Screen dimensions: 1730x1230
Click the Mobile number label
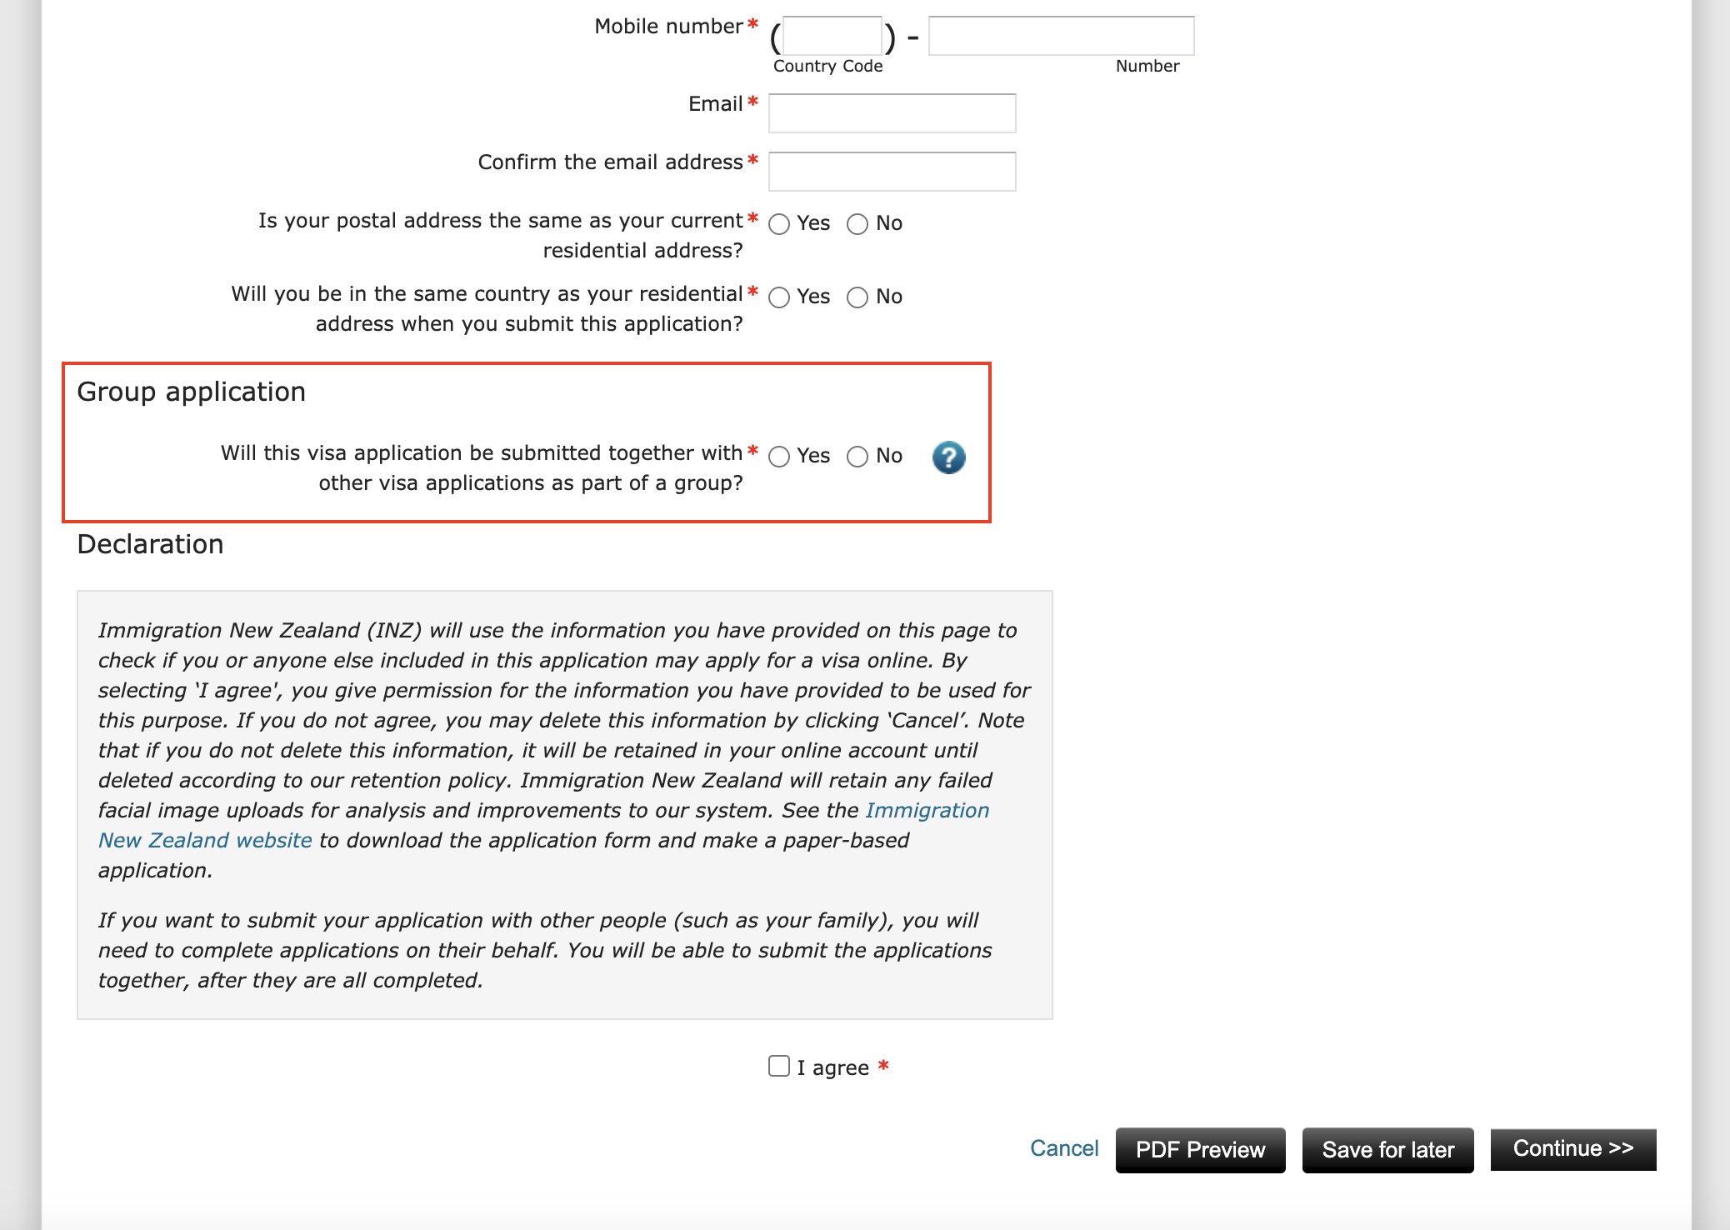(668, 27)
